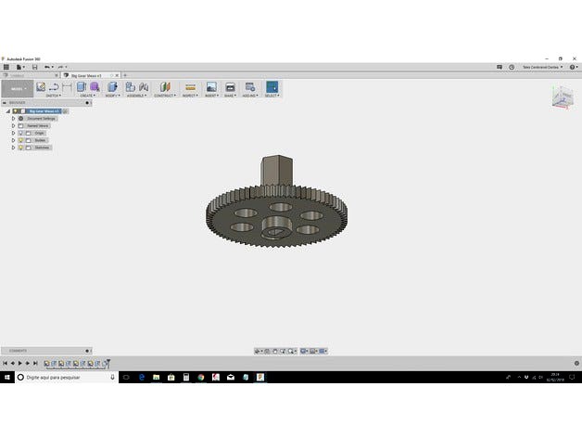Open the data panel grid icon
This screenshot has width=582, height=438.
[x=6, y=67]
